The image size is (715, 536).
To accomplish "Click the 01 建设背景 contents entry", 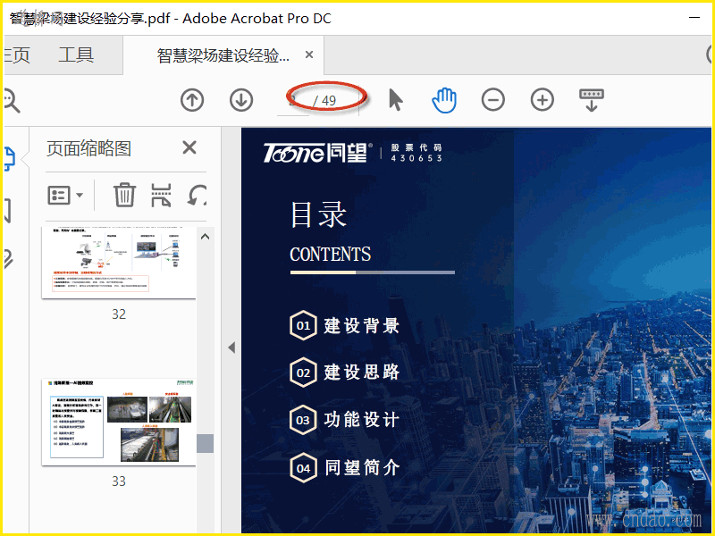I will click(x=345, y=325).
